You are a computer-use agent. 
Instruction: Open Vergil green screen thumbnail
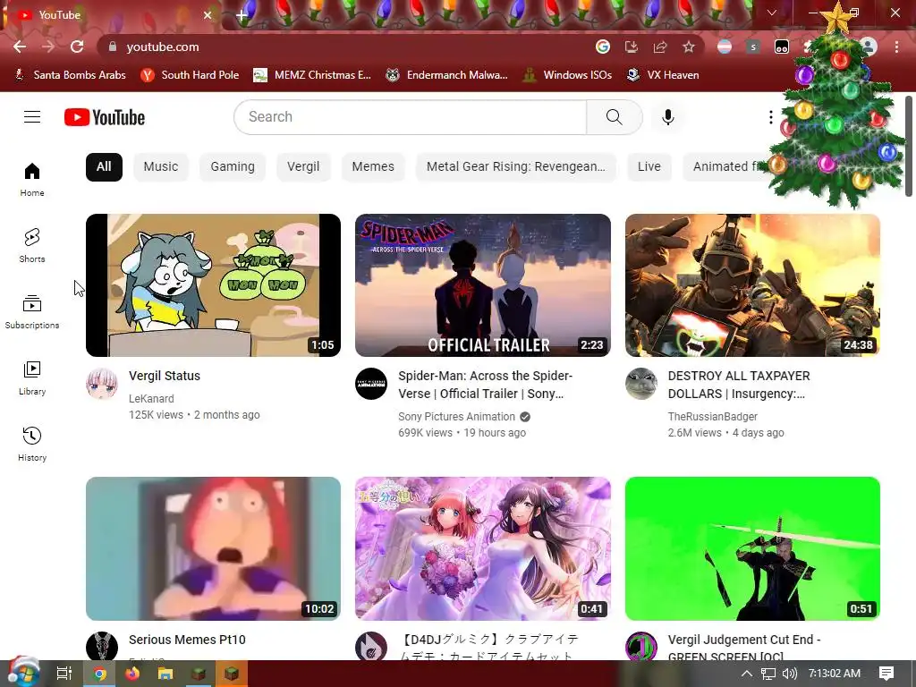pos(752,548)
